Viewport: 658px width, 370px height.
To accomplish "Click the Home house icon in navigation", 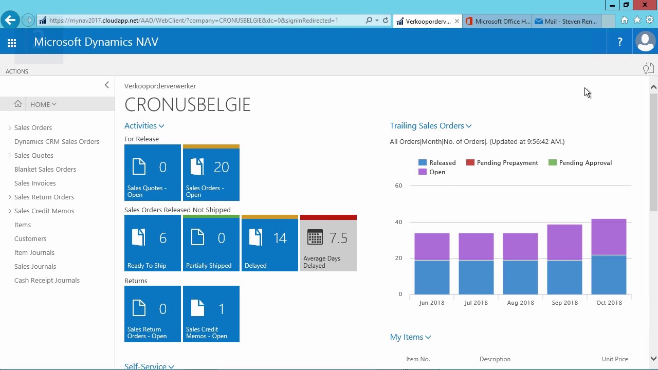I will pyautogui.click(x=18, y=104).
